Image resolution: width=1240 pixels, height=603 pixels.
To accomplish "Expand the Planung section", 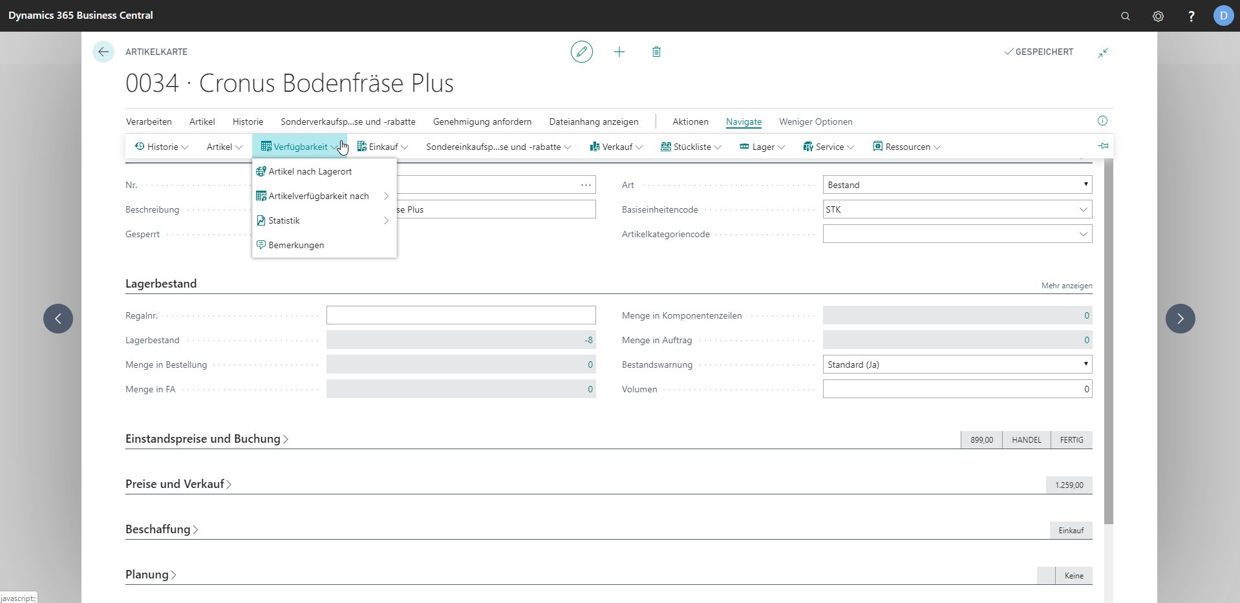I will pos(151,575).
